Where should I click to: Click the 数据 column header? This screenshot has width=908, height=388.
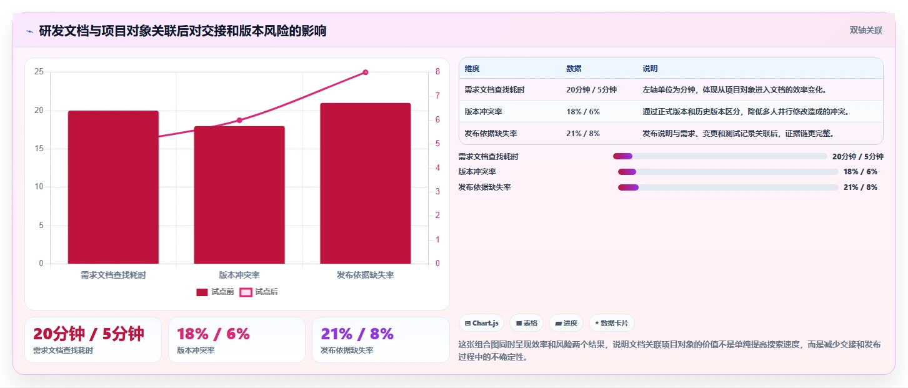click(574, 69)
